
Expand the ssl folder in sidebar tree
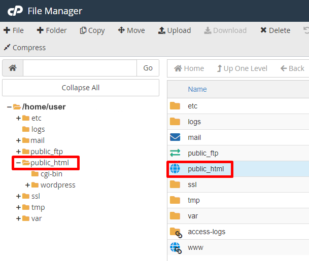pos(18,196)
